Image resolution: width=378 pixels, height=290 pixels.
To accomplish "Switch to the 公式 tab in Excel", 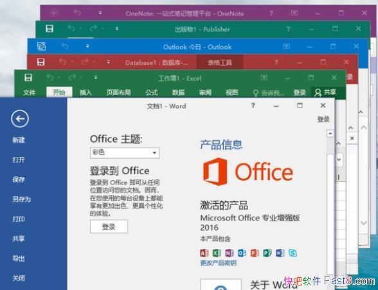I will pyautogui.click(x=152, y=93).
